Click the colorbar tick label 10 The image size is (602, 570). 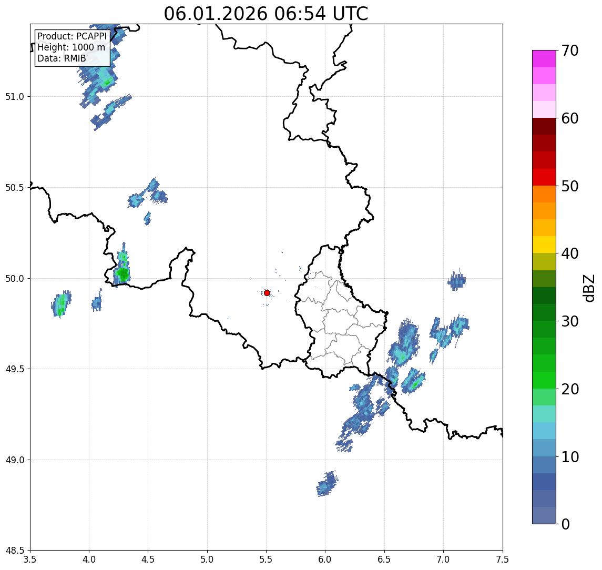click(570, 456)
